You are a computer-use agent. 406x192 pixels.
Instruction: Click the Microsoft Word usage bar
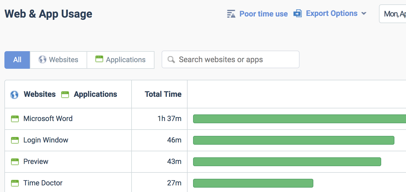coord(300,119)
